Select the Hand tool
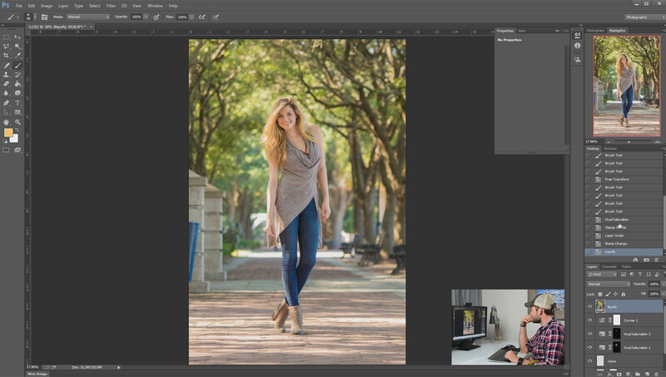 click(x=7, y=122)
